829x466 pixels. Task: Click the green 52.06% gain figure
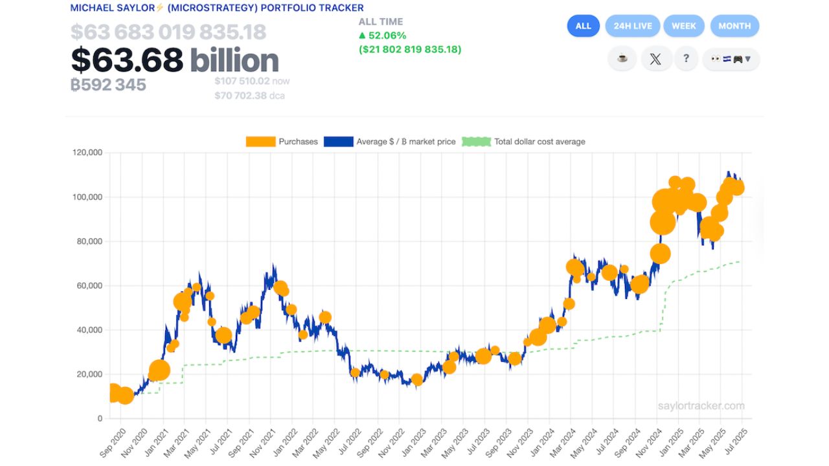tap(383, 36)
